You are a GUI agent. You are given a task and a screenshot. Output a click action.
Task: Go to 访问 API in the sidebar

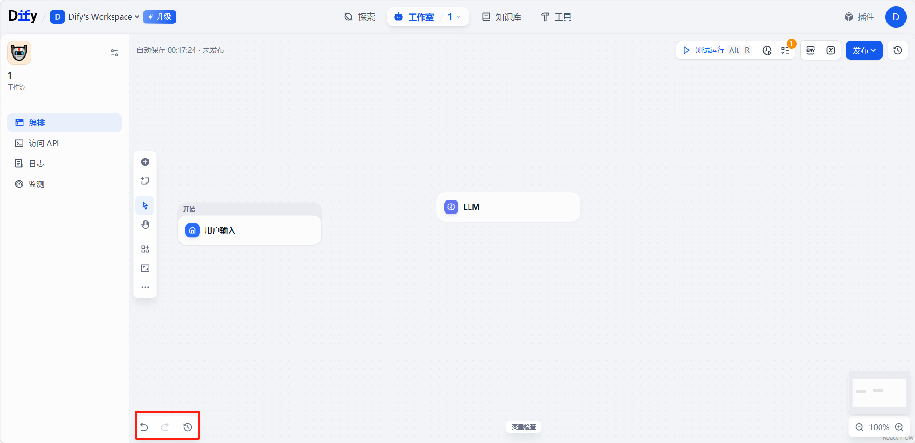point(44,143)
